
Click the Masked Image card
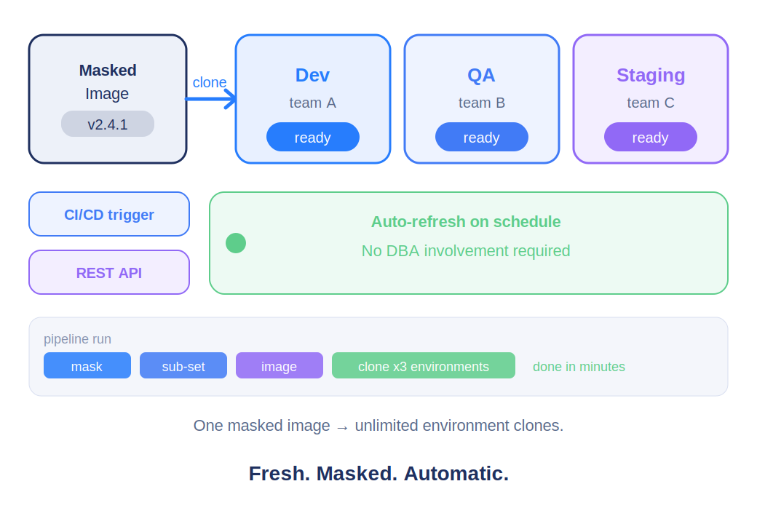(108, 99)
